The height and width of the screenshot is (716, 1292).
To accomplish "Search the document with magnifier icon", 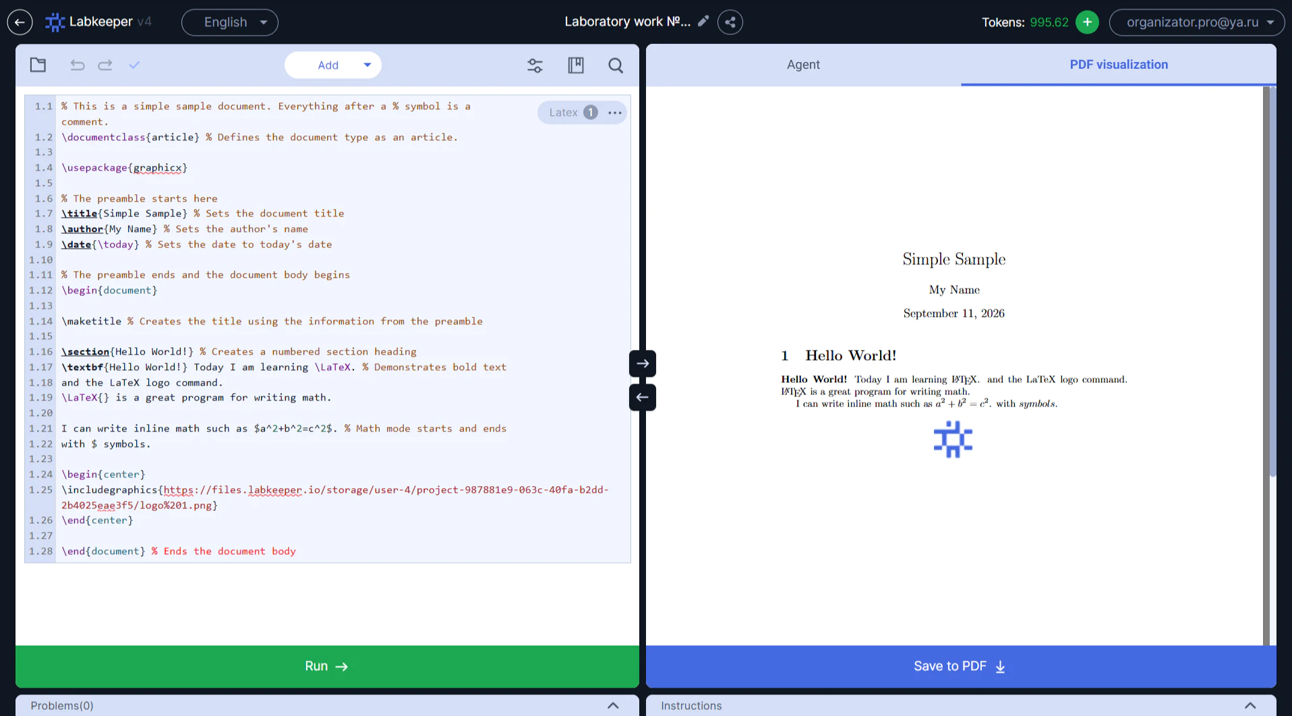I will coord(616,65).
